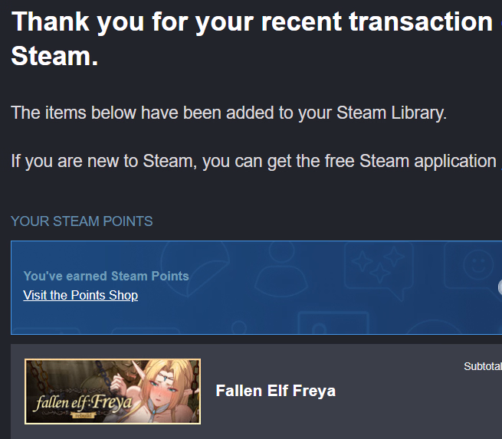
Task: Click the YOUR STEAM POINTS section heading
Action: (x=81, y=221)
